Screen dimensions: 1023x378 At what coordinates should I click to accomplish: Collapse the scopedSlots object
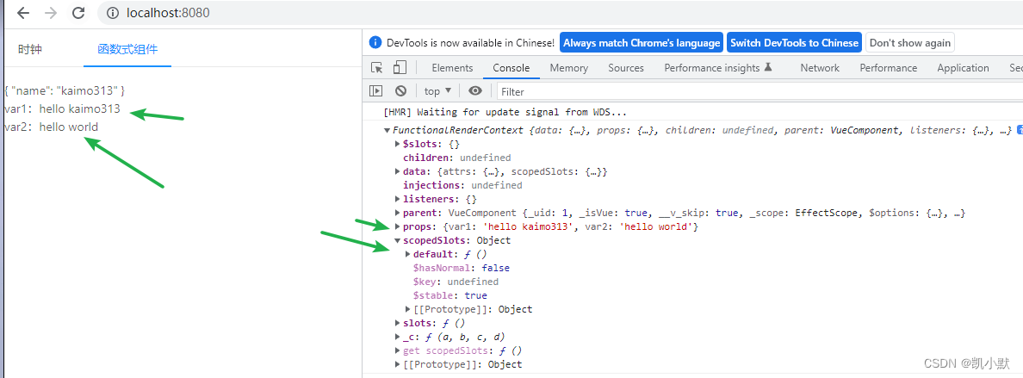click(x=398, y=240)
